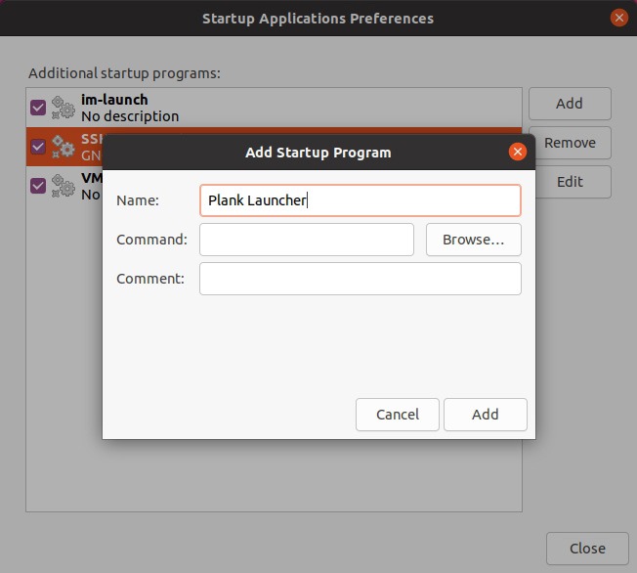This screenshot has height=573, width=637.
Task: Confirm with the dialog's Add button
Action: pyautogui.click(x=485, y=415)
